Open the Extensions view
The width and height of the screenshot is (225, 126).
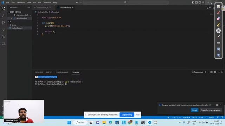tap(4, 37)
